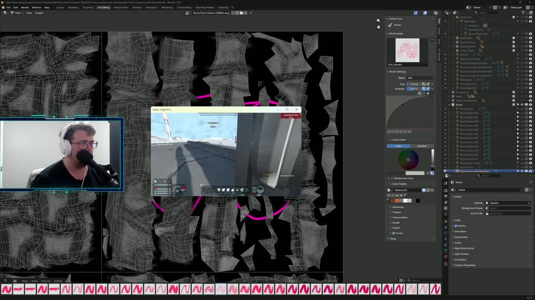Click the add palette color plus icon
Screen dimensions: 535x300
389,195
